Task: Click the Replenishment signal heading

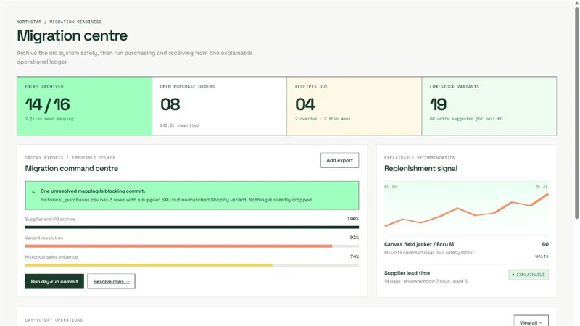Action: point(421,169)
